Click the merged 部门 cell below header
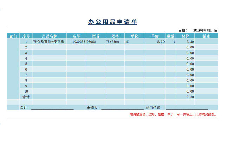225x141 pixels. [13, 69]
